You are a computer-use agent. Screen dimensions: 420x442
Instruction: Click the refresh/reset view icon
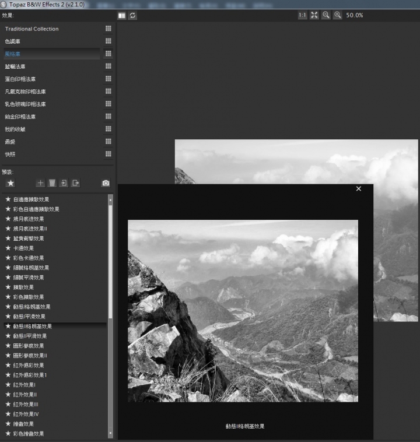[x=132, y=16]
